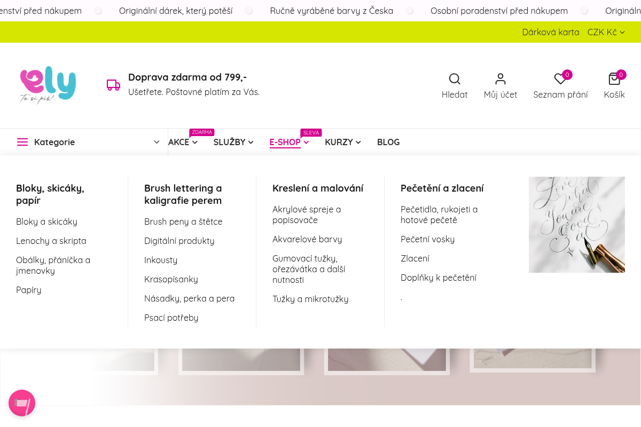Select Pečetidla, rukojeti a hotové pečetě
641x427 pixels.
(439, 215)
